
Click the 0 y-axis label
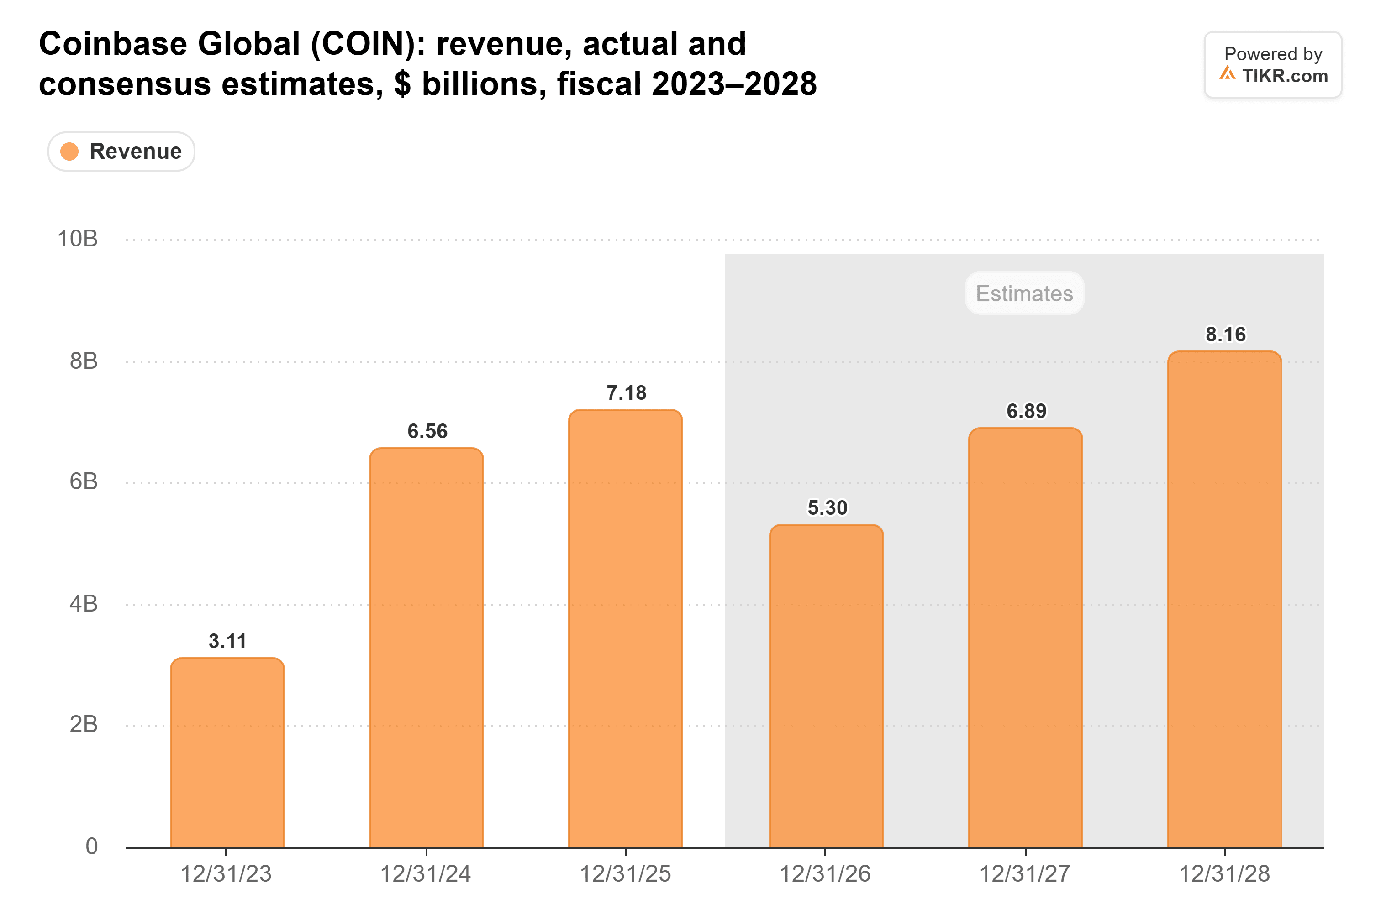tap(92, 847)
